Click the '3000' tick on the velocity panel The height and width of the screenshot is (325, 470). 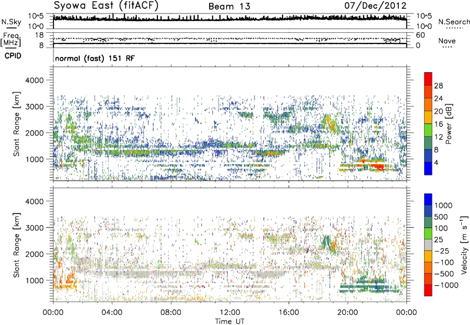[x=35, y=228]
